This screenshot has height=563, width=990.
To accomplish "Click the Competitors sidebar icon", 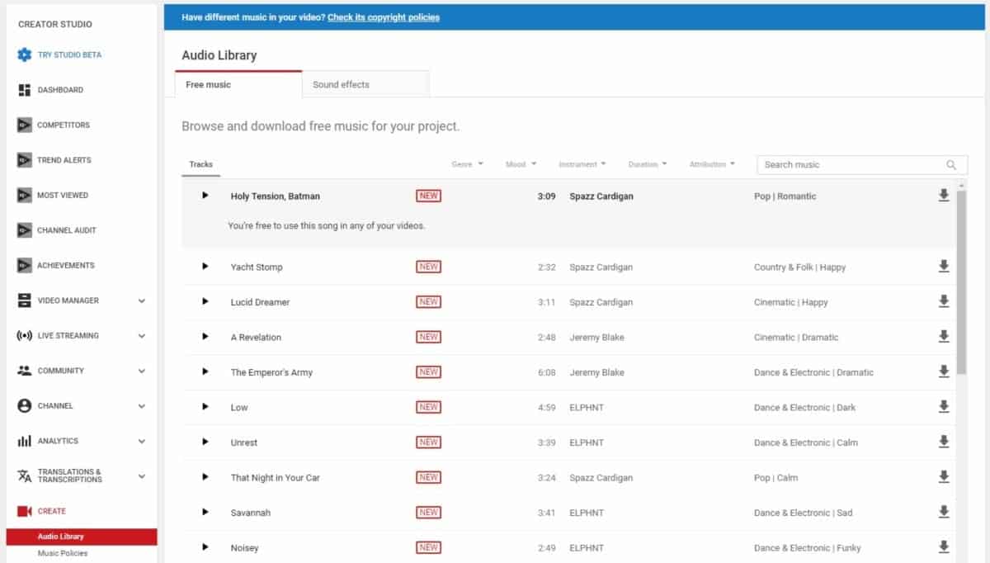I will (x=25, y=125).
